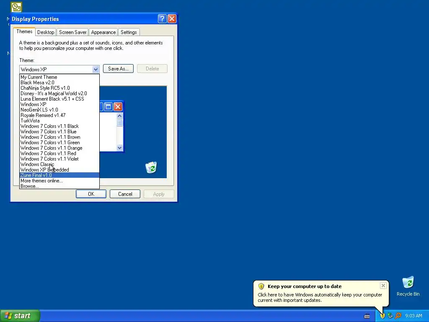Click the Cancel button

point(125,194)
